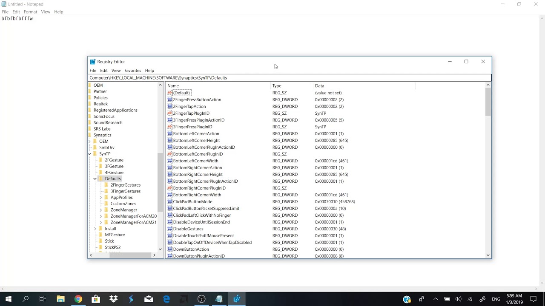Click the folder icon of the CustomZones key
Image resolution: width=545 pixels, height=306 pixels.
coord(106,204)
